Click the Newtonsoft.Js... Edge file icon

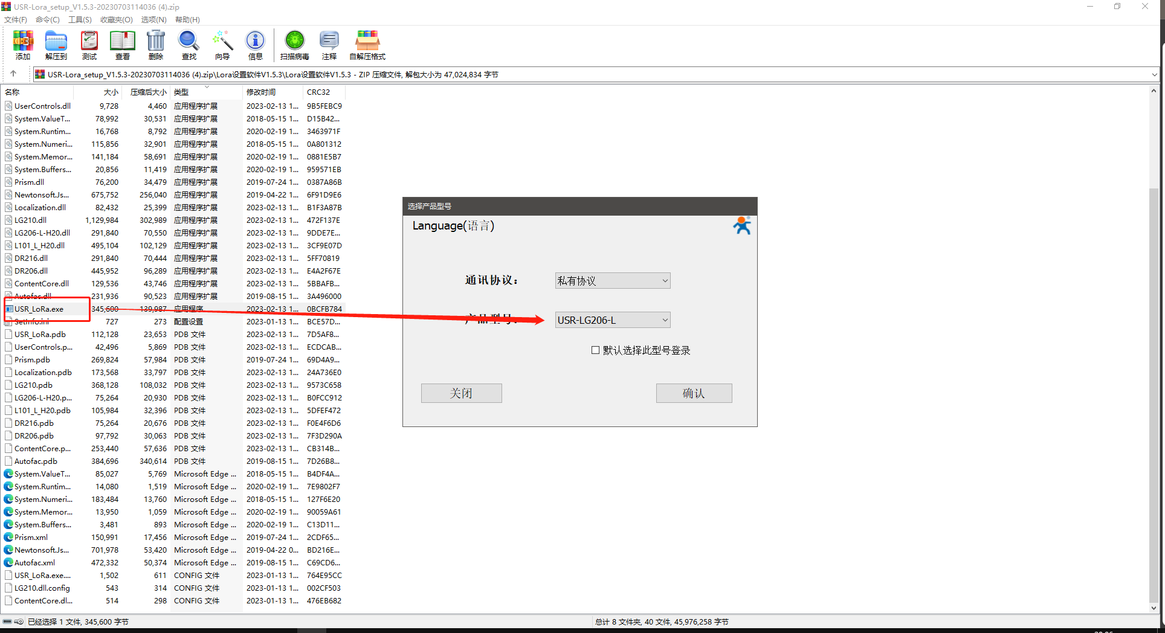click(8, 550)
